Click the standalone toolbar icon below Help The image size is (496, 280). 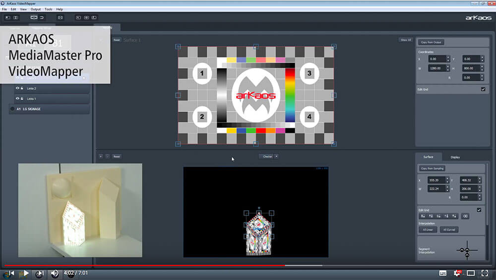60,17
